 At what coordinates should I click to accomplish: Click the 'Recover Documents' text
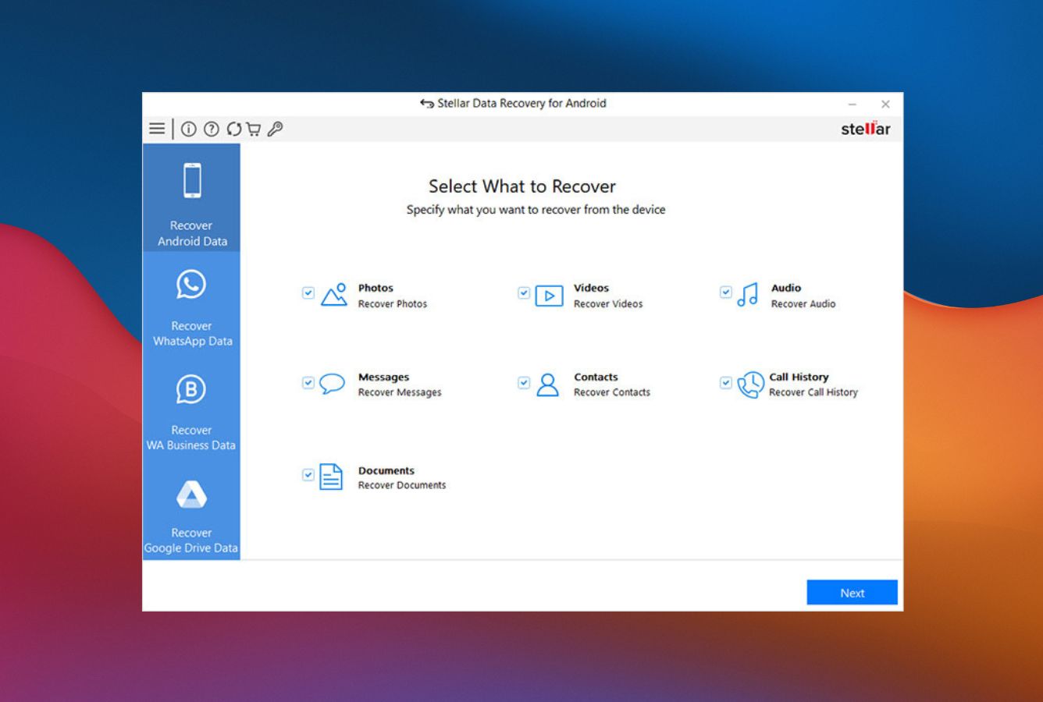click(x=402, y=485)
